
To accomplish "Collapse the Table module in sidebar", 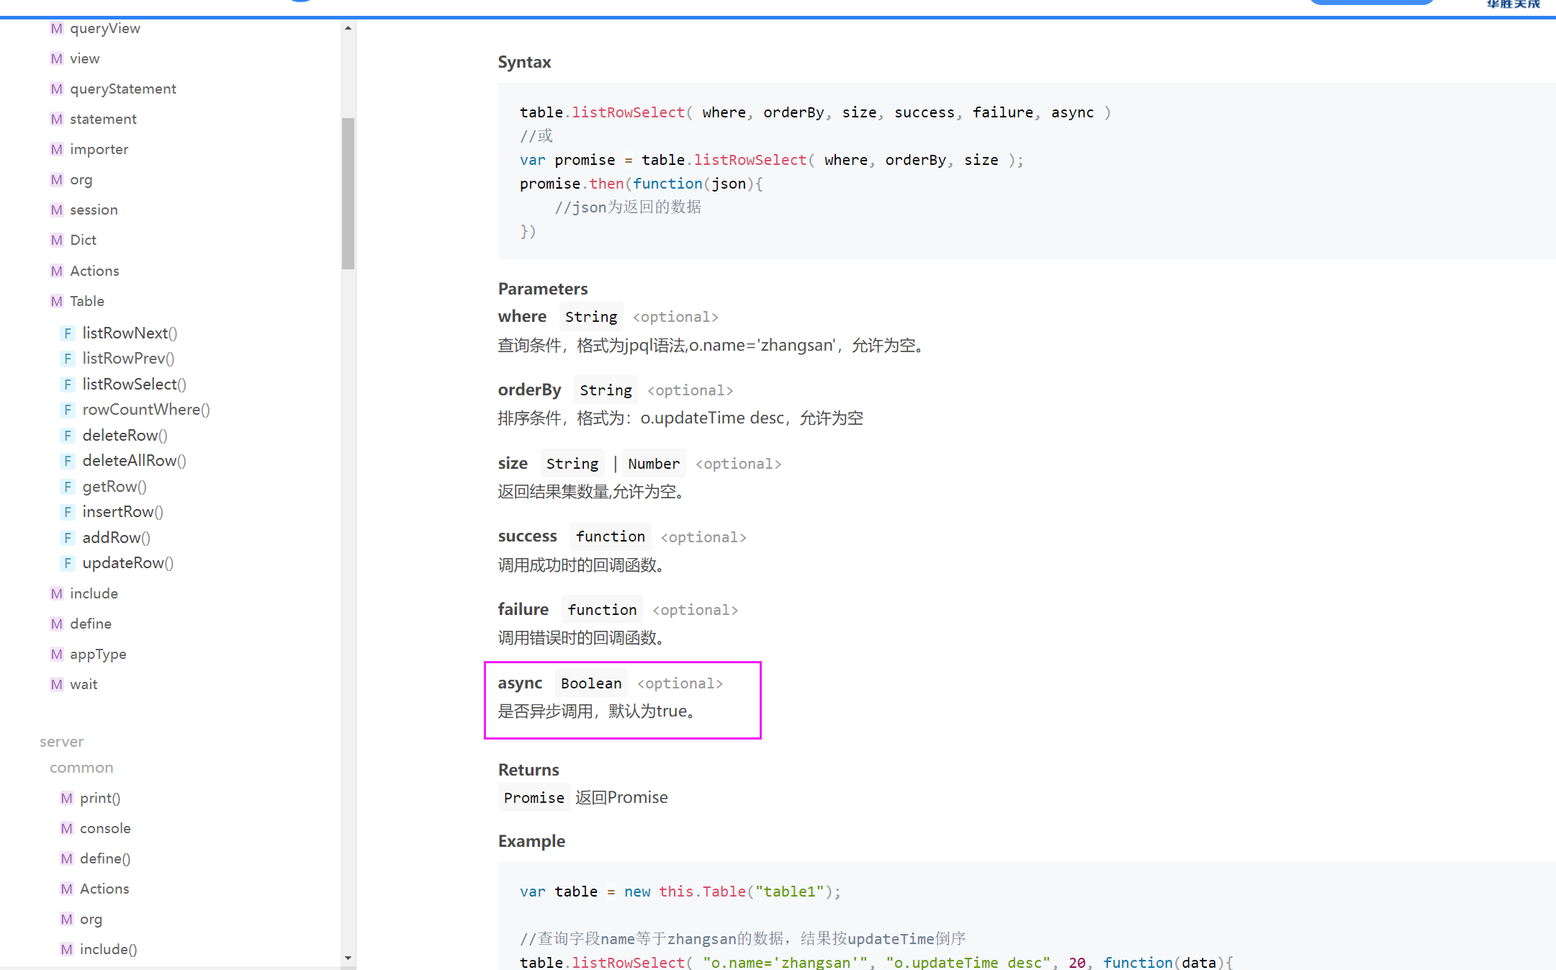I will coord(86,302).
